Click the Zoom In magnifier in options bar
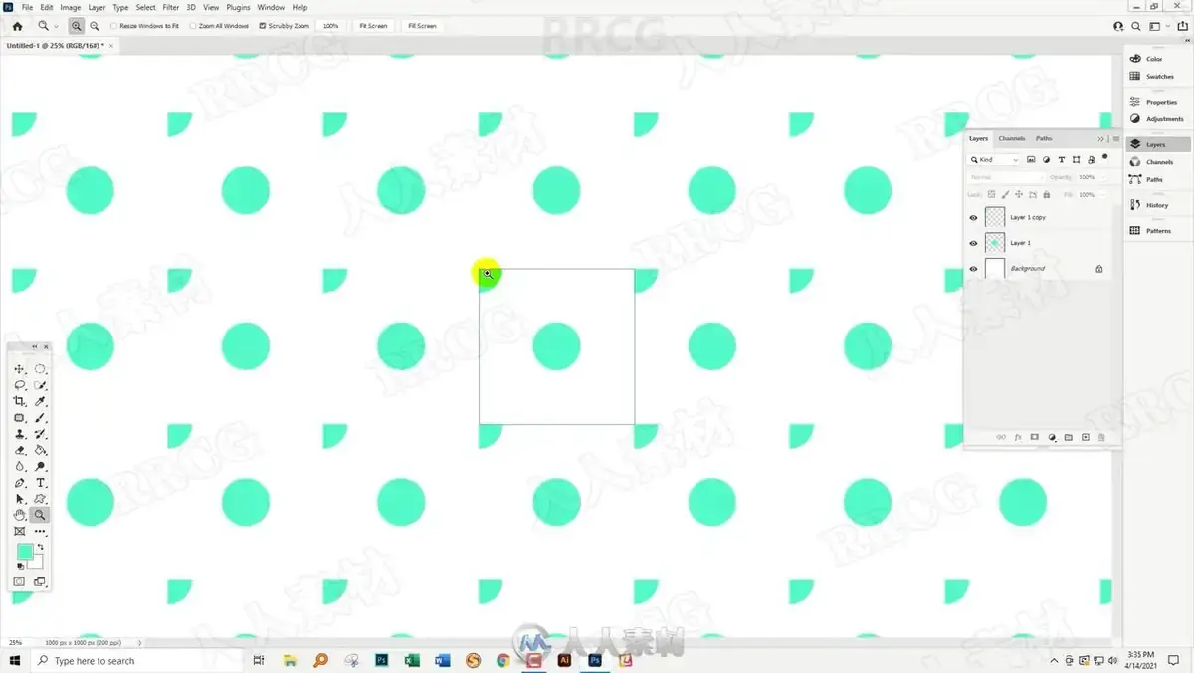The image size is (1194, 673). coord(76,26)
